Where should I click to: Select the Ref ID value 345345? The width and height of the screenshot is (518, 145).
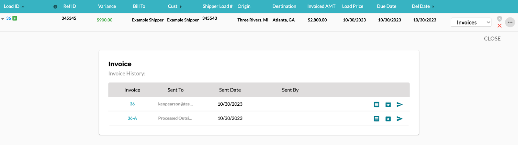point(69,18)
